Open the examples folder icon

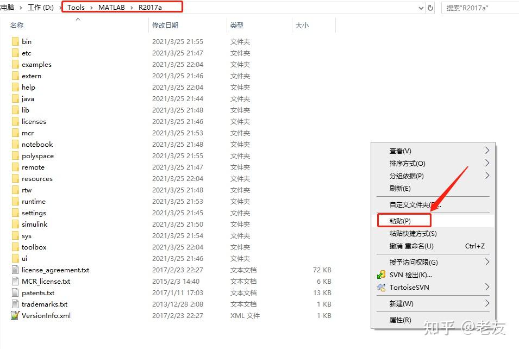coord(15,64)
